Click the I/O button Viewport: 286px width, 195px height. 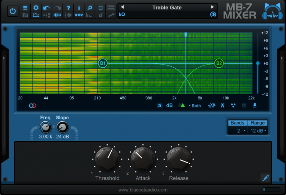click(x=122, y=14)
